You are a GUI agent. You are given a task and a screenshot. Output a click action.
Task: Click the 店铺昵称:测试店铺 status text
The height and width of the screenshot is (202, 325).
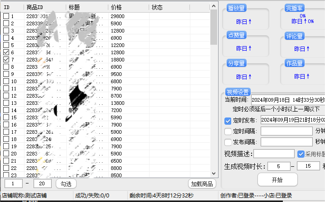coord(24,195)
